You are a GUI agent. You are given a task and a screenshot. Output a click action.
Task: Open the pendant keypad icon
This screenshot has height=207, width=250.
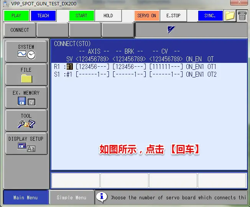click(242, 16)
